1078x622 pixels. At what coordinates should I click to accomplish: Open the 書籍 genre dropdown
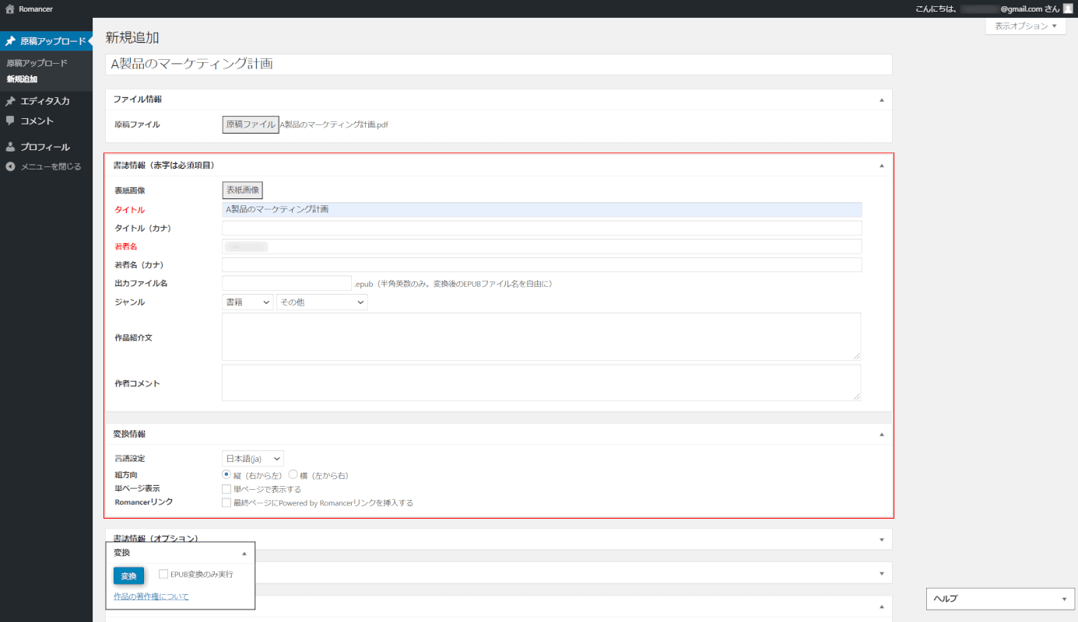248,302
